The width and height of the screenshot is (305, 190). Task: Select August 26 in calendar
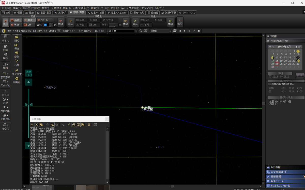click(281, 64)
